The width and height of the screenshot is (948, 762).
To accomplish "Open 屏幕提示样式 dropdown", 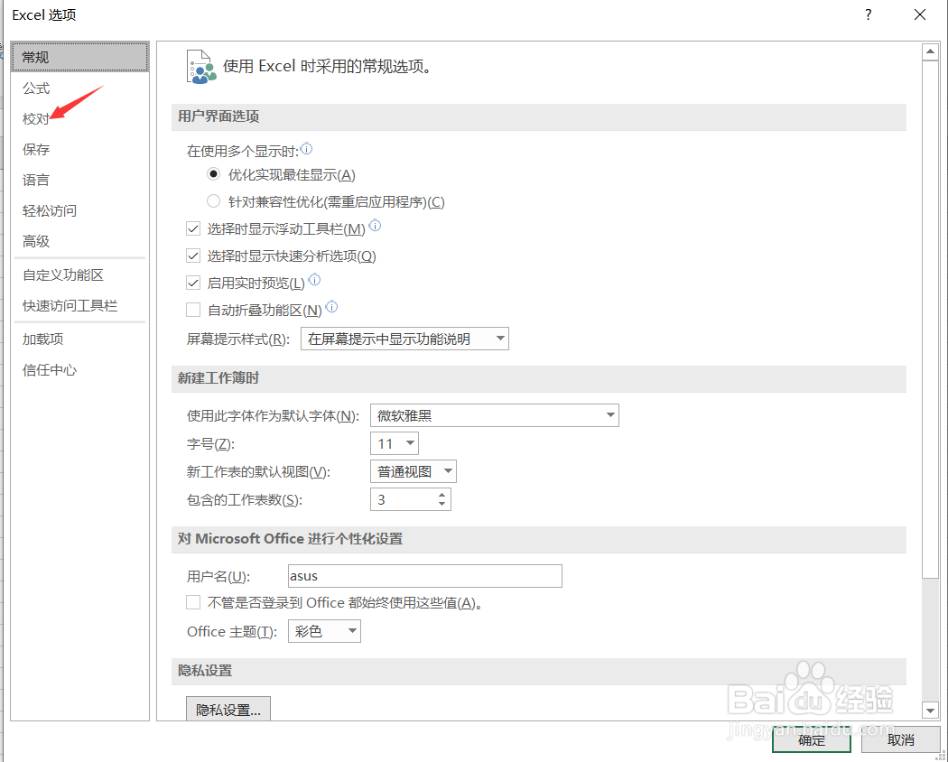I will 404,339.
